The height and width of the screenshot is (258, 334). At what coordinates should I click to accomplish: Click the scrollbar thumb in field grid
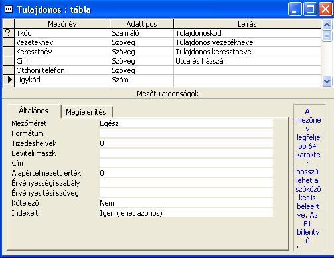coord(327,36)
